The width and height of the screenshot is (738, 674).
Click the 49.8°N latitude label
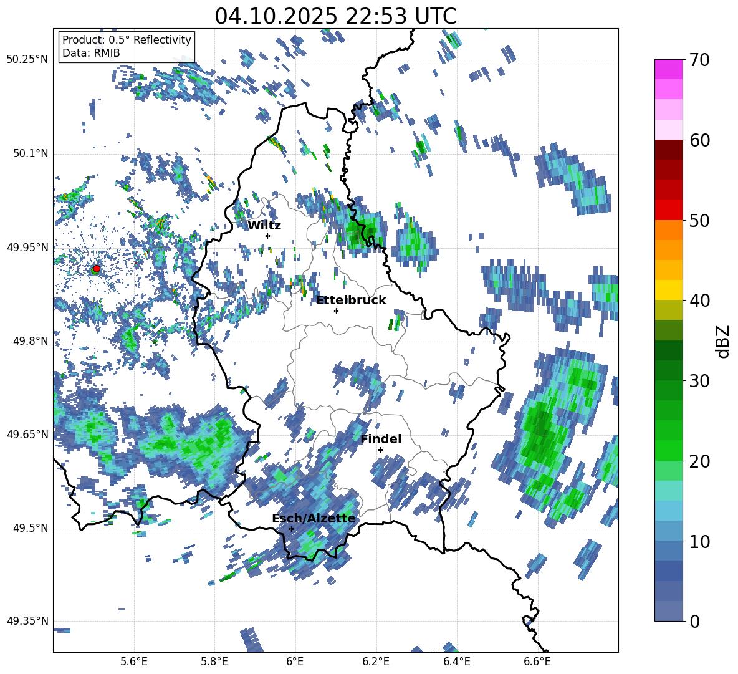(x=30, y=341)
